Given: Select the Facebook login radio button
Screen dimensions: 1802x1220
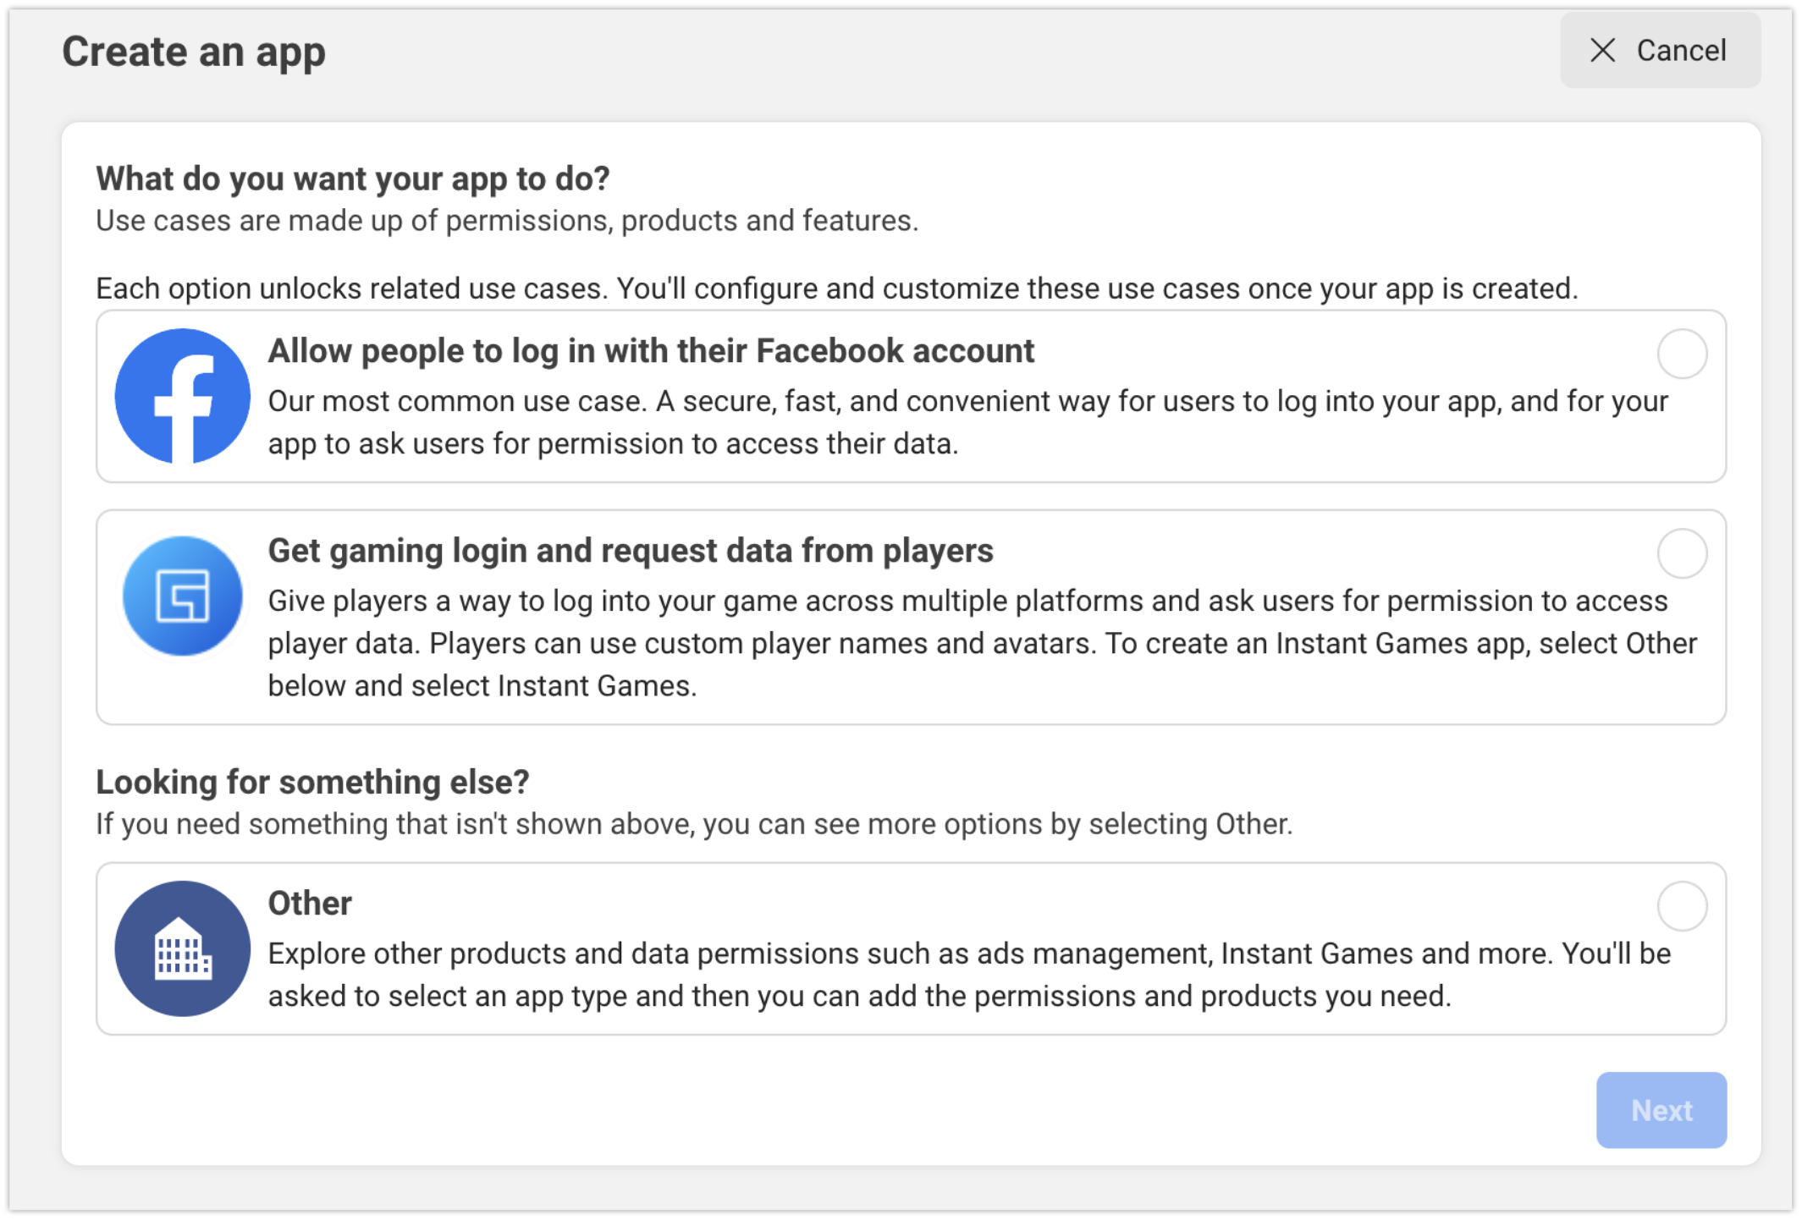Looking at the screenshot, I should point(1681,354).
